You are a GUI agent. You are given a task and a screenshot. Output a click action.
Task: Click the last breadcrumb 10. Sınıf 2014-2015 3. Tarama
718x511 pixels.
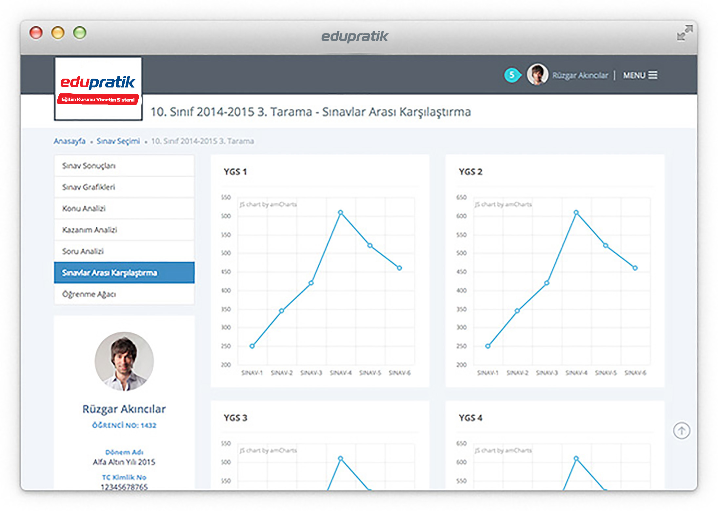[203, 141]
